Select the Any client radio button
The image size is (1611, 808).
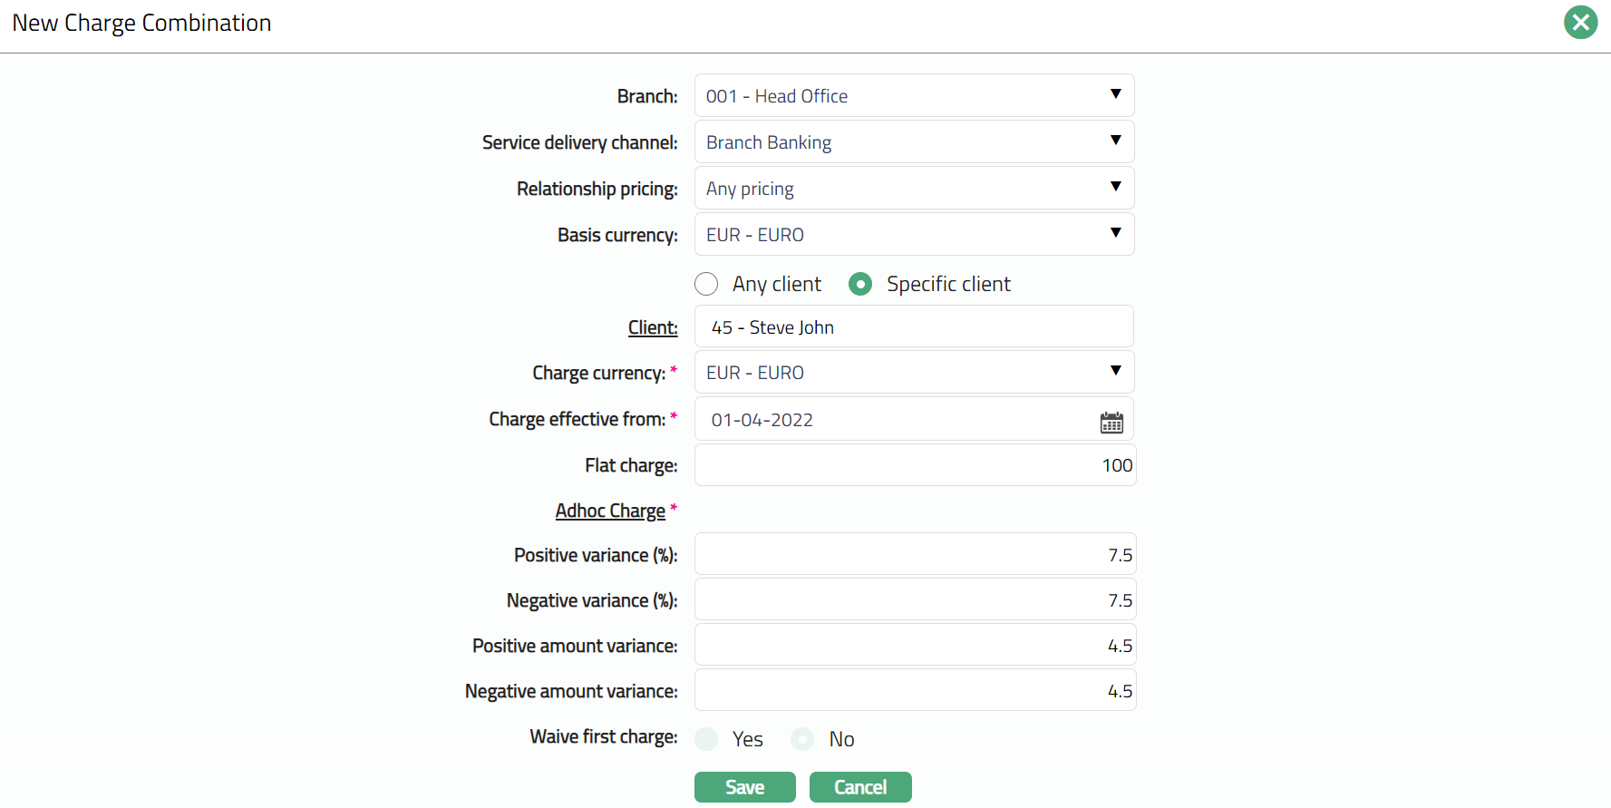tap(706, 284)
